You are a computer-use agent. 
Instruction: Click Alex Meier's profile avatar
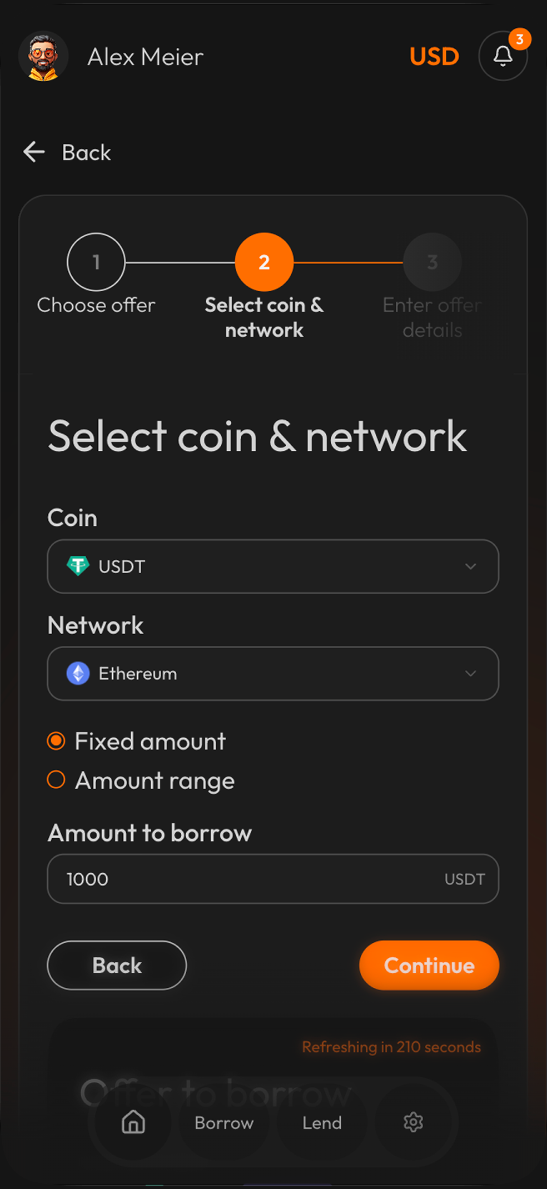(x=43, y=56)
